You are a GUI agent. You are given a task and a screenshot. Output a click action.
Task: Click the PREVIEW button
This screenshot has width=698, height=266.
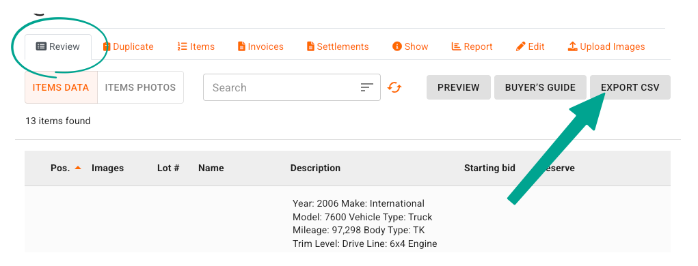click(459, 87)
